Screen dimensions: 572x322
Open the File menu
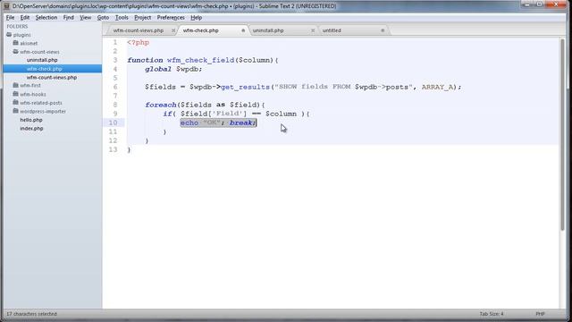pyautogui.click(x=10, y=18)
